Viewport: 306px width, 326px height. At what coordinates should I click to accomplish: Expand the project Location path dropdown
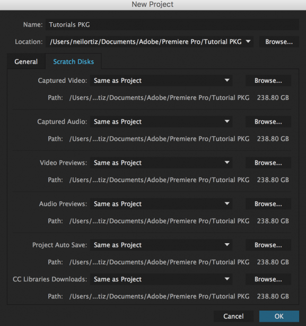150,42
